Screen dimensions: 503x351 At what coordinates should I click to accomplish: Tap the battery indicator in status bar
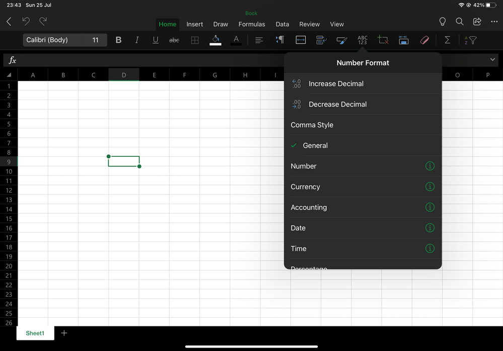pos(491,5)
